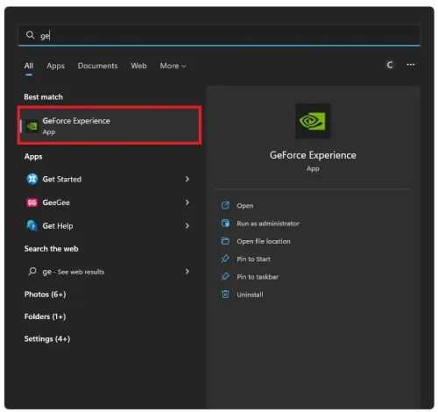Switch to the Apps tab

(x=55, y=66)
